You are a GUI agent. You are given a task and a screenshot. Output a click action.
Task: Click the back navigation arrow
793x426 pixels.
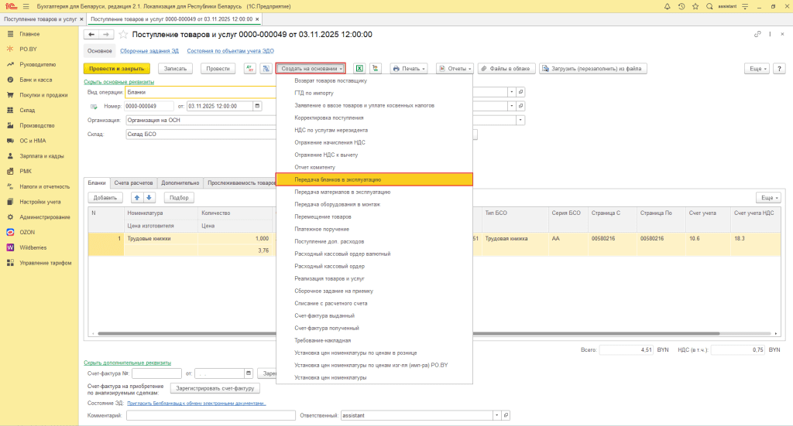pyautogui.click(x=91, y=35)
